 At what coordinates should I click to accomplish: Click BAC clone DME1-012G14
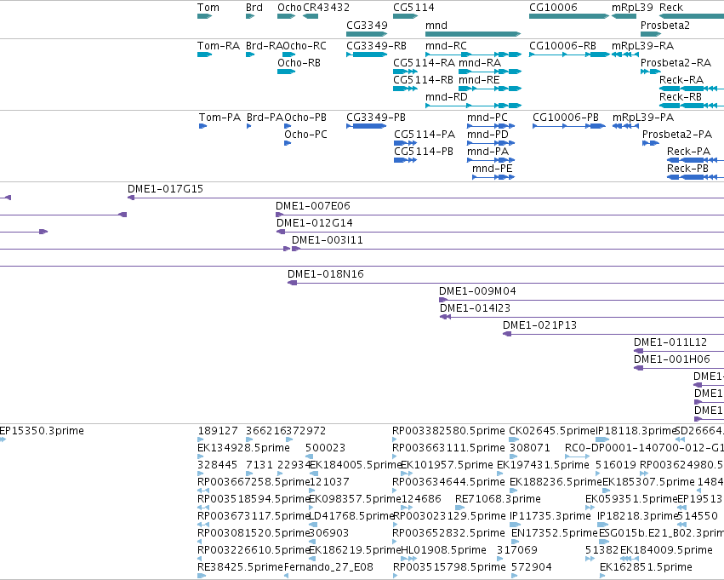[500, 232]
